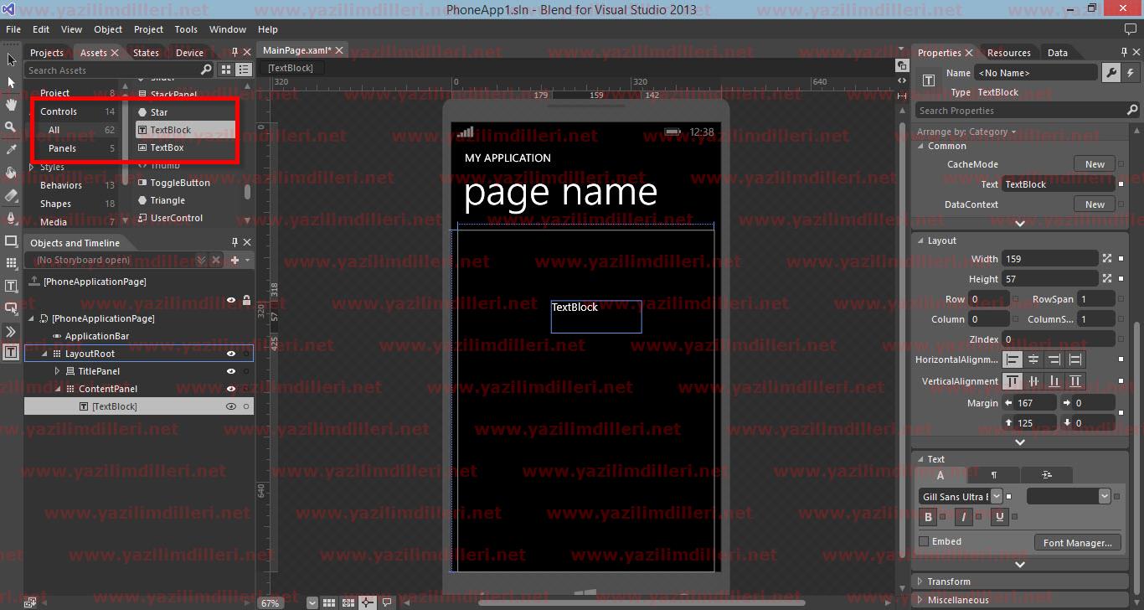Expand the TitlePanel tree node
The width and height of the screenshot is (1144, 610).
(57, 371)
